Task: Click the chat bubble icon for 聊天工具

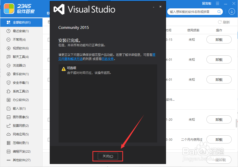Action: click(9, 57)
